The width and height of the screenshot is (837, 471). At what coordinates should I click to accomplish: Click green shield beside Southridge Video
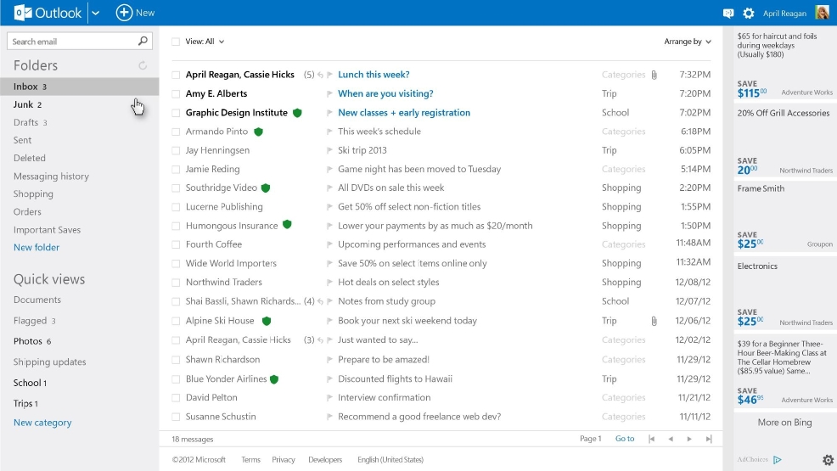[x=266, y=188]
